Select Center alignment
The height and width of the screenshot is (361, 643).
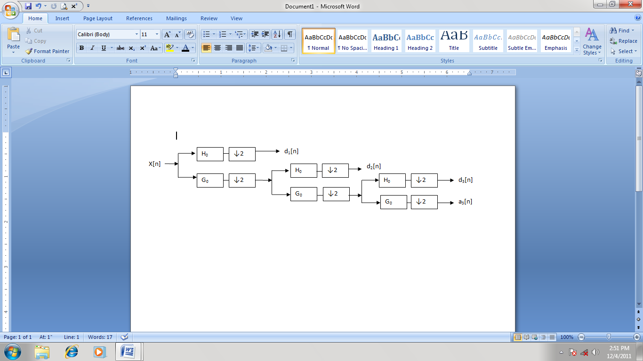(x=217, y=48)
